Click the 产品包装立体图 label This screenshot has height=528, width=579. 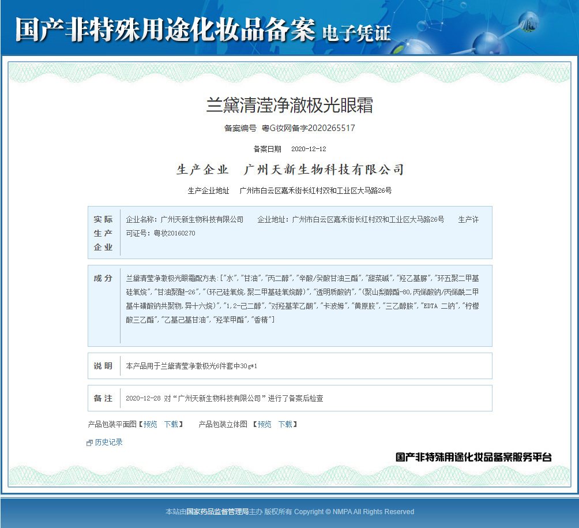click(x=223, y=424)
